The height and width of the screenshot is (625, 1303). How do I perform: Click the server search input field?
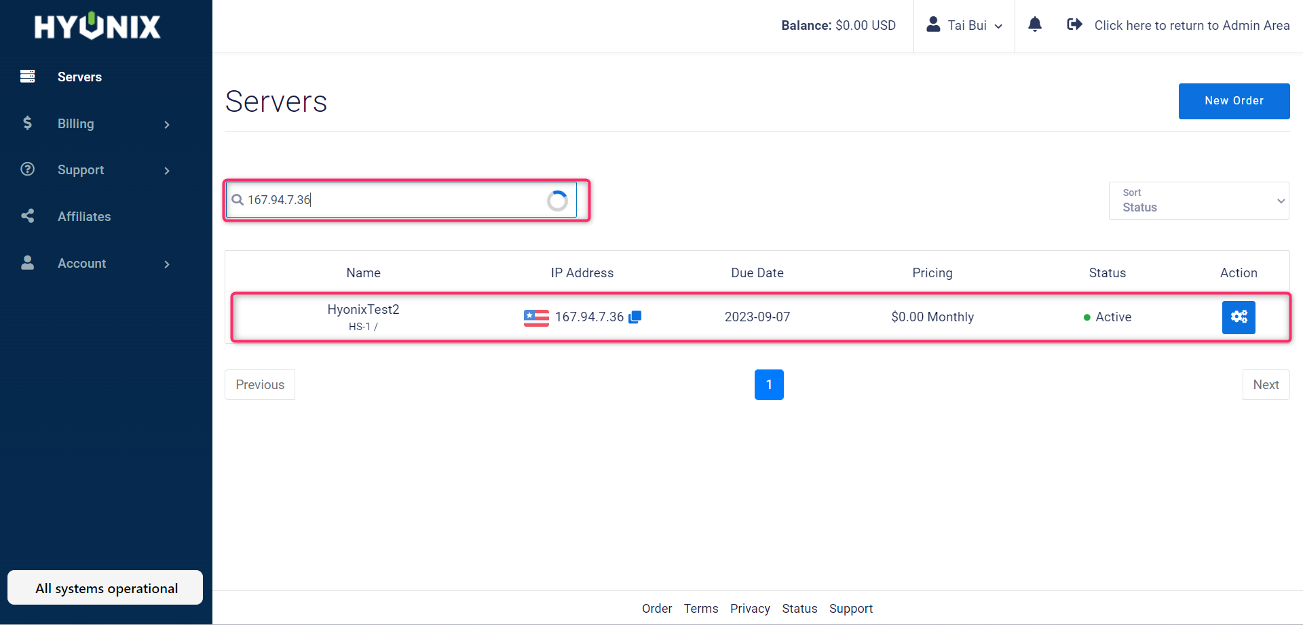click(x=406, y=199)
